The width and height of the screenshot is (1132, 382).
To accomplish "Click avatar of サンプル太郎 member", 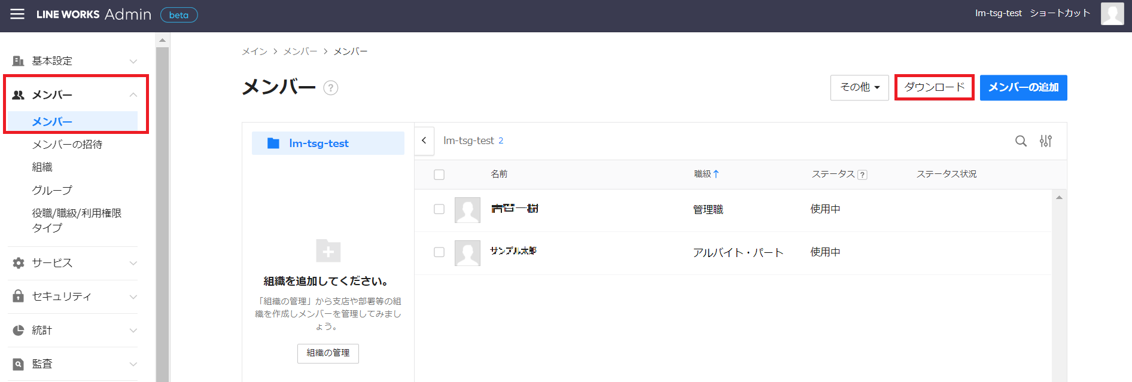I will (467, 253).
